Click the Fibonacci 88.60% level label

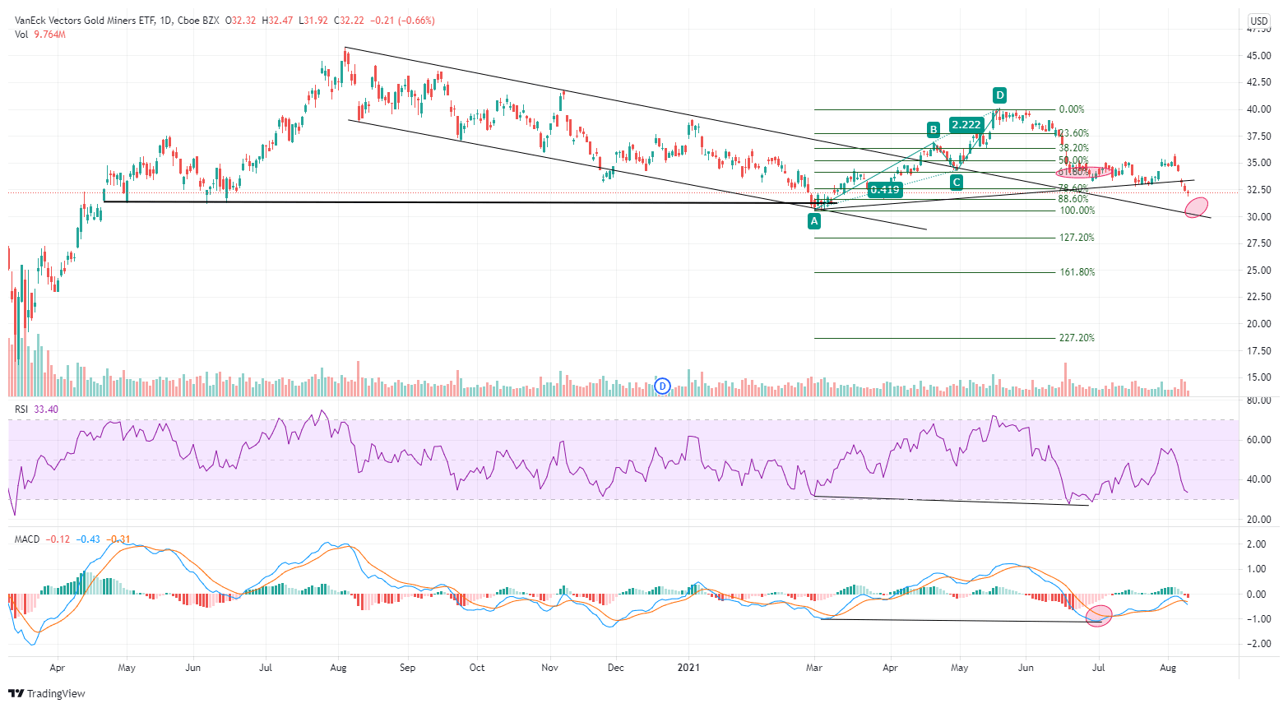(x=1074, y=199)
